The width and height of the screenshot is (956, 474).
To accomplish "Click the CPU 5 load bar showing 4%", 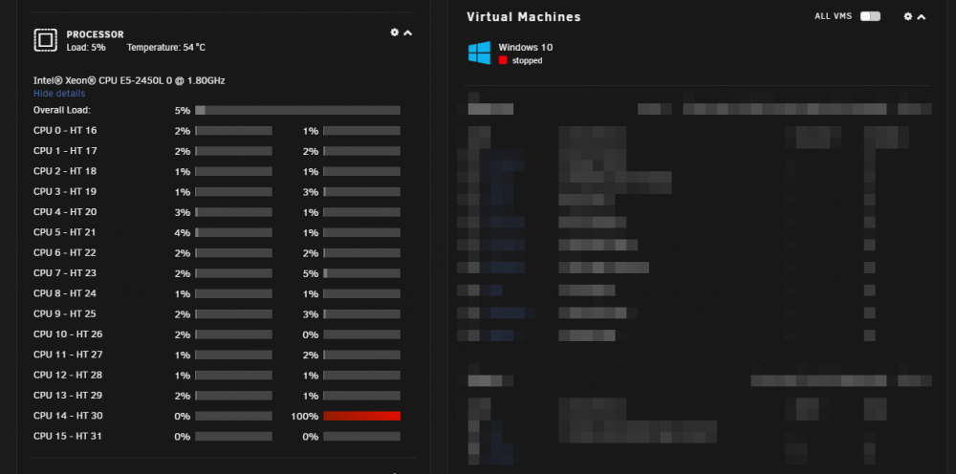I will pos(233,233).
